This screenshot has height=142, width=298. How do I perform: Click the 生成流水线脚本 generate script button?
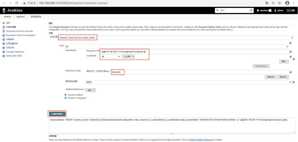[57, 114]
